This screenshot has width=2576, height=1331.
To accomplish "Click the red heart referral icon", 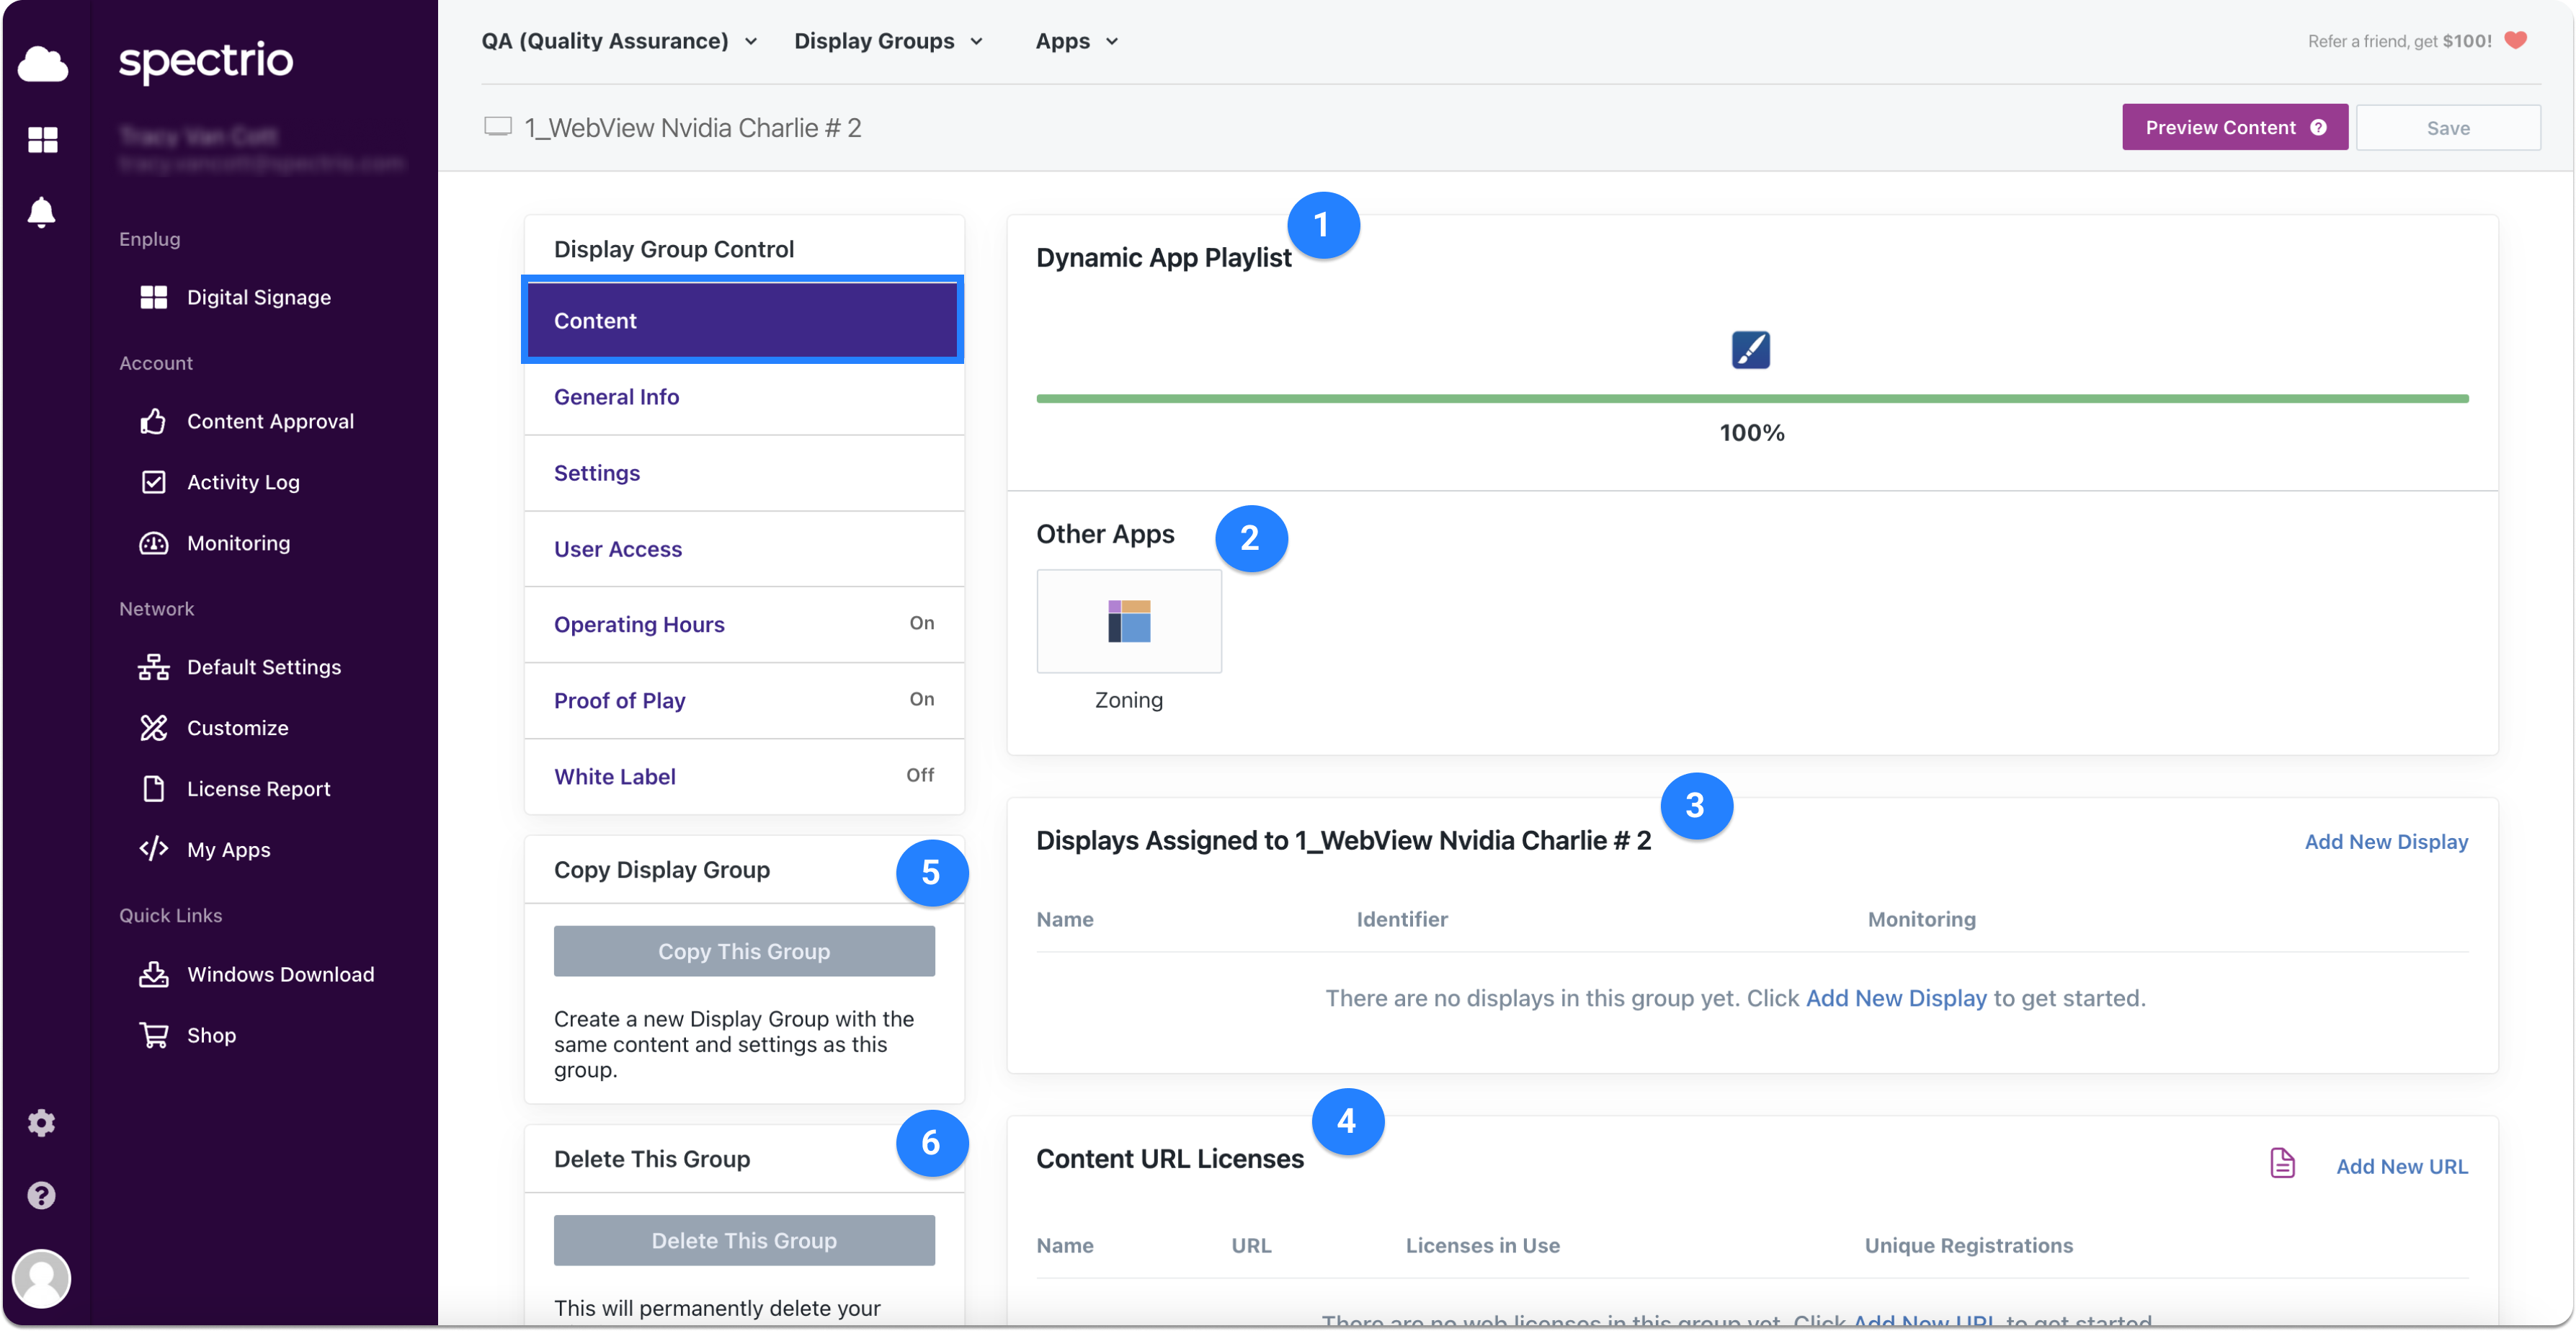I will [2516, 40].
